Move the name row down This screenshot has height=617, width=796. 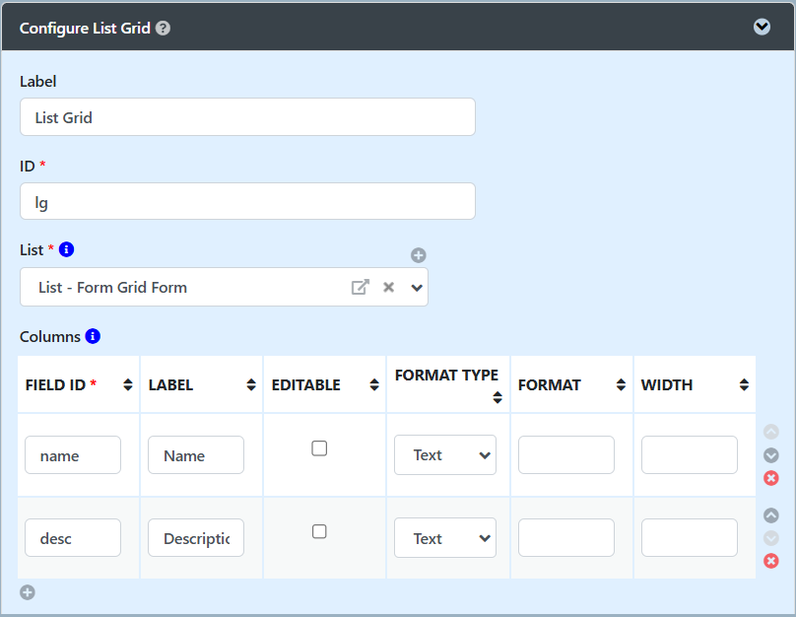tap(771, 455)
